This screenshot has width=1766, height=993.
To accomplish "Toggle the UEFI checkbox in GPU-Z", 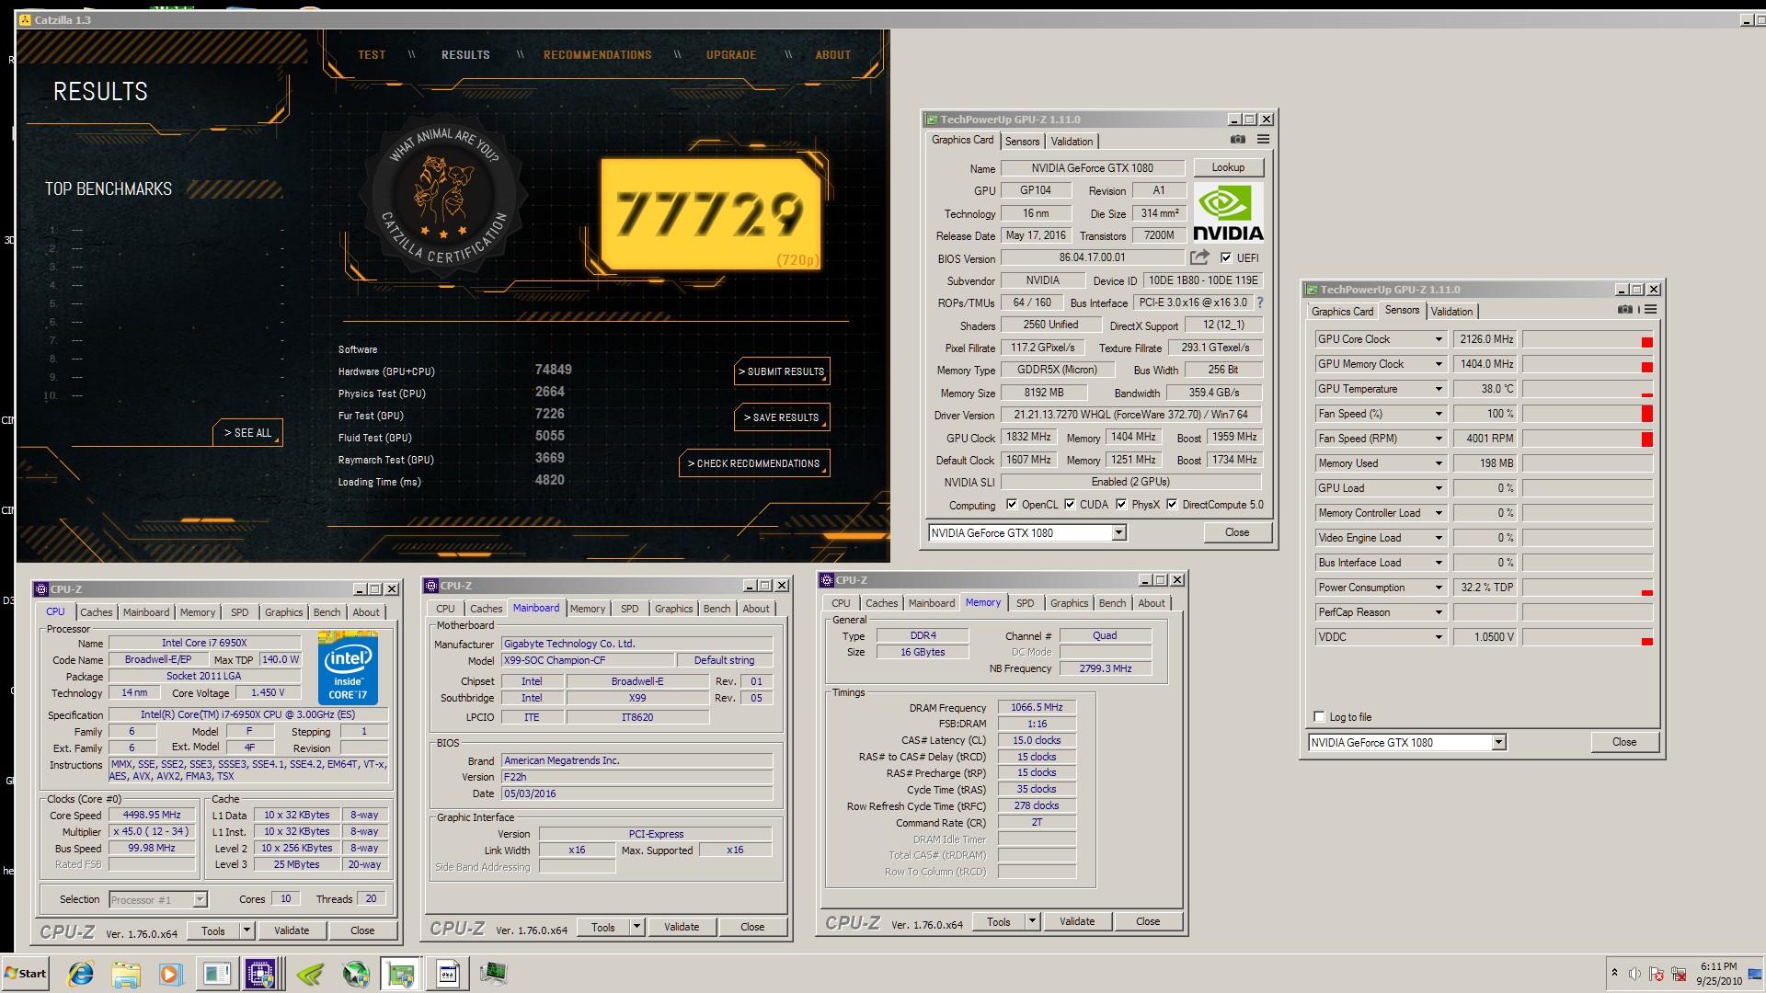I will (x=1225, y=257).
